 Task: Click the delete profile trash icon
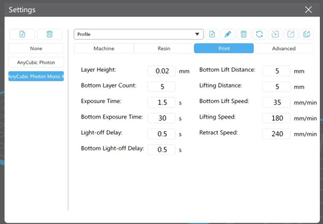[244, 34]
